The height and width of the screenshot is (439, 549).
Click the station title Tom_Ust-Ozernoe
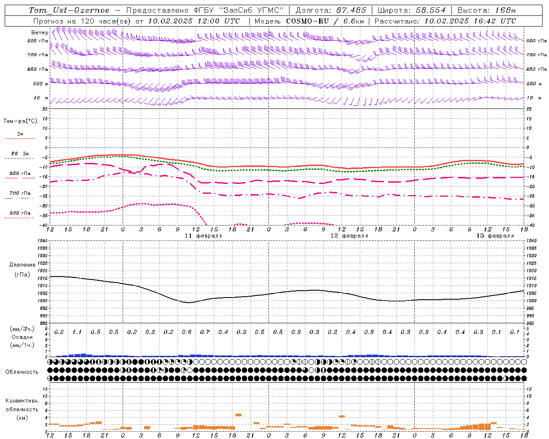coord(69,10)
